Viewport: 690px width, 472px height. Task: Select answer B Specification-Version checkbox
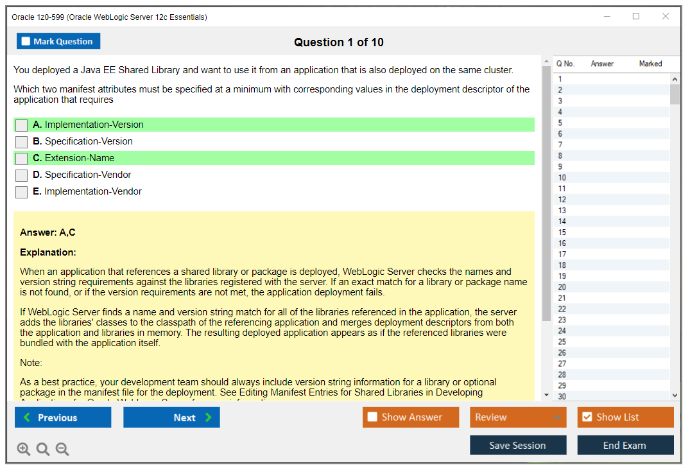(x=21, y=141)
